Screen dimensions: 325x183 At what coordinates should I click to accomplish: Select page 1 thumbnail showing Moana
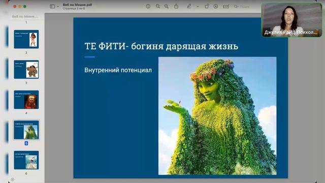26,39
